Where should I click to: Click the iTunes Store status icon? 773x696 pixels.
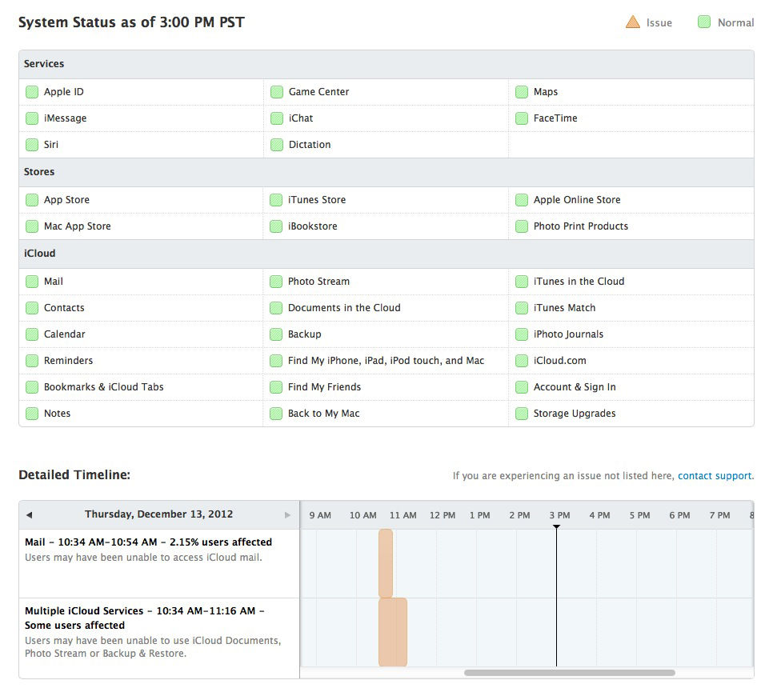tap(276, 200)
